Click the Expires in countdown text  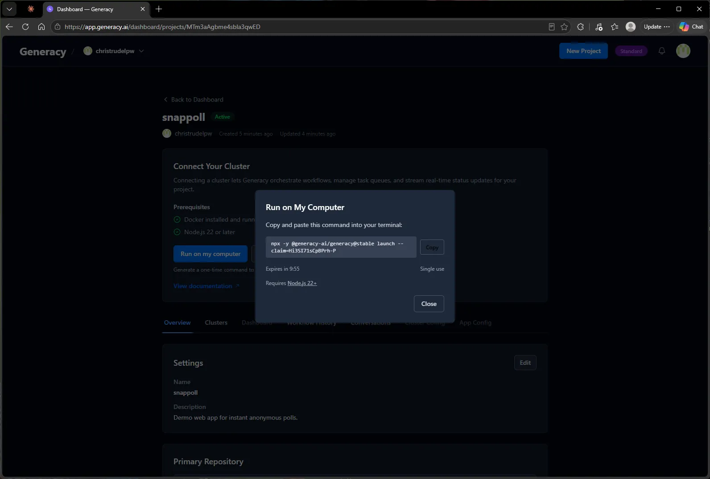(x=283, y=269)
